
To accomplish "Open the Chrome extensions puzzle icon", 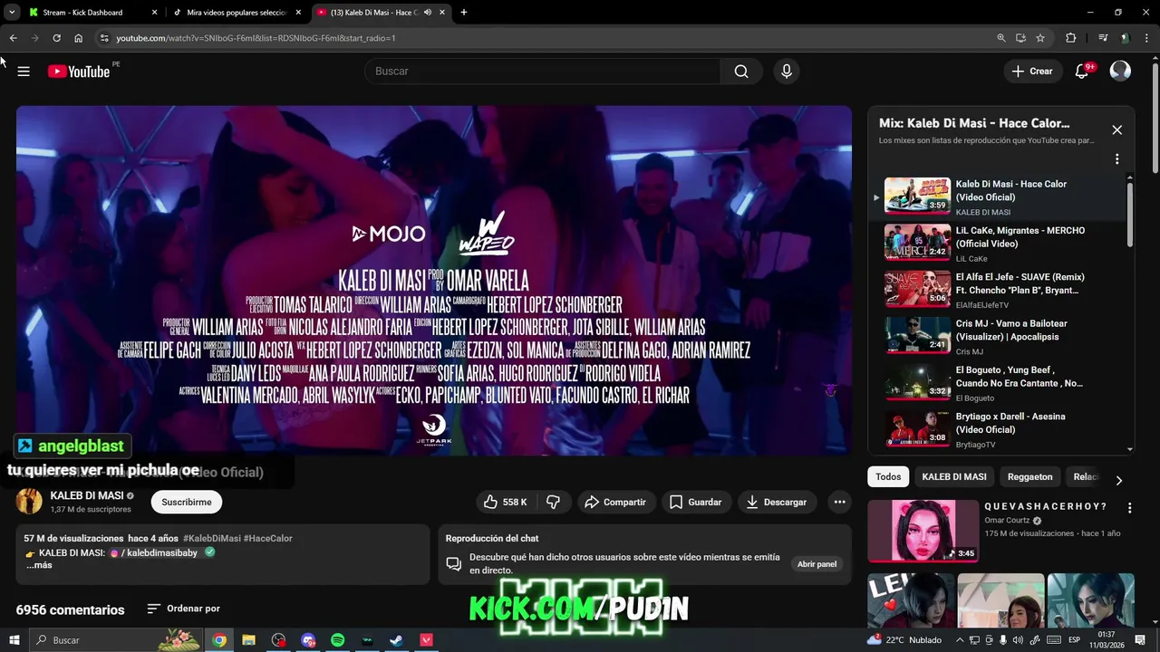I will tap(1070, 38).
